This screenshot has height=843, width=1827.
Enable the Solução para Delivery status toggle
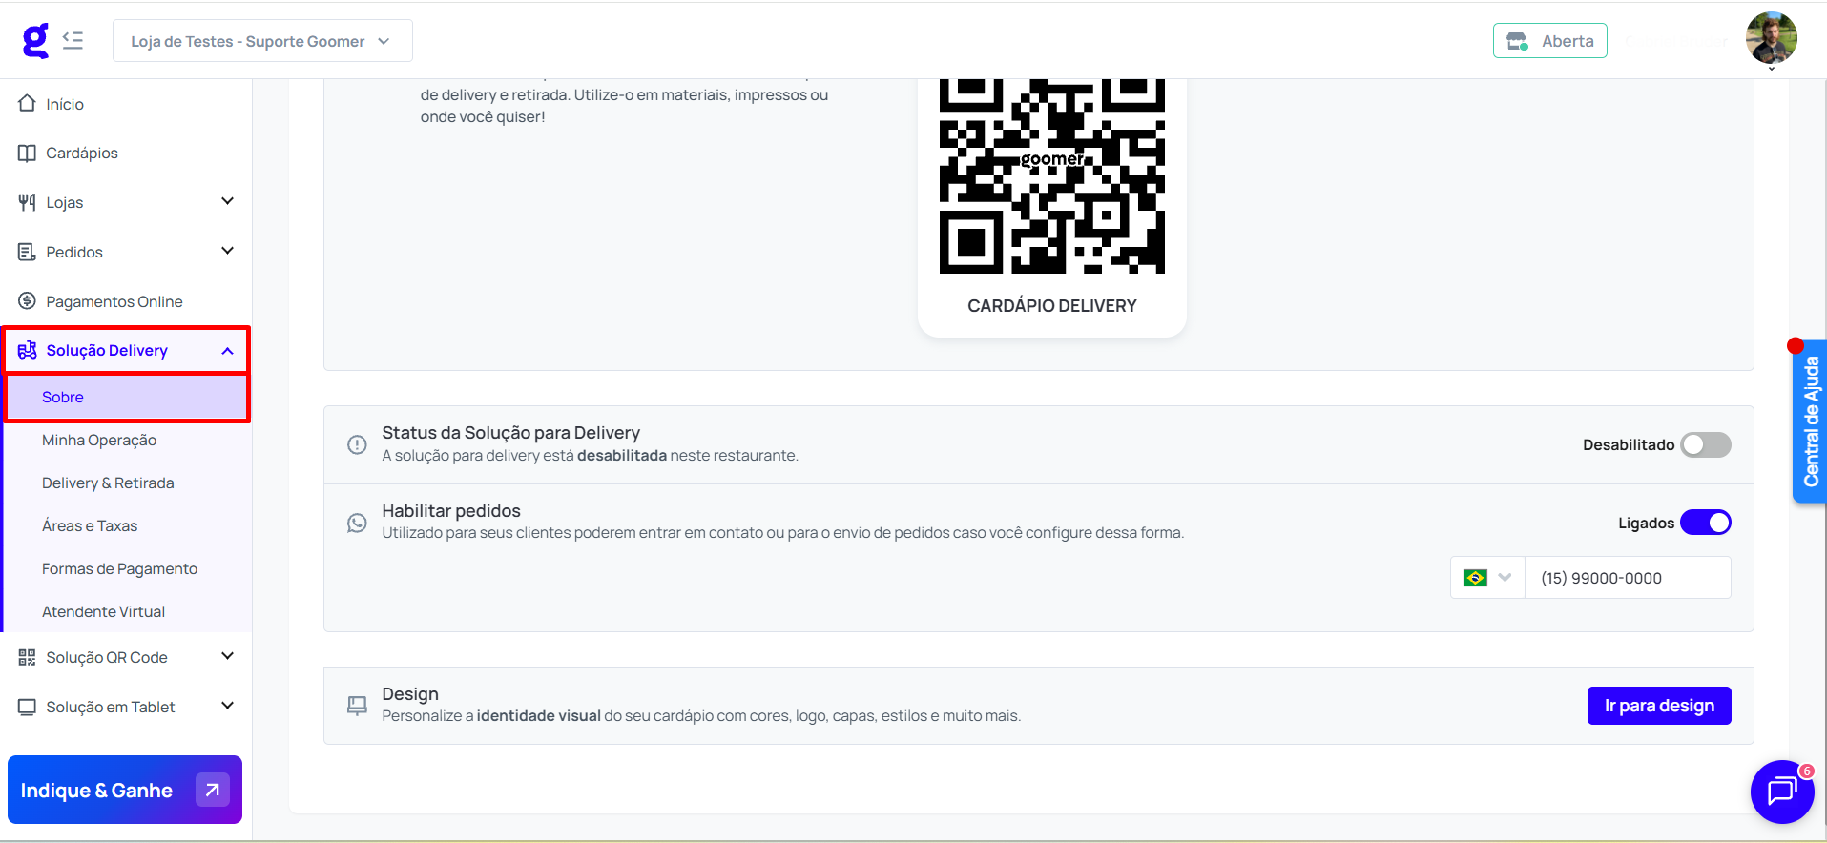tap(1706, 444)
